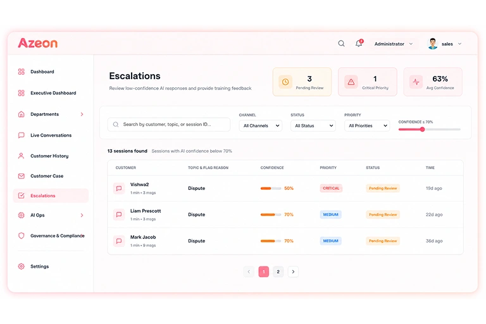Image resolution: width=486 pixels, height=324 pixels.
Task: Click Liam Prescott's MEDIUM priority badge
Action: (331, 215)
